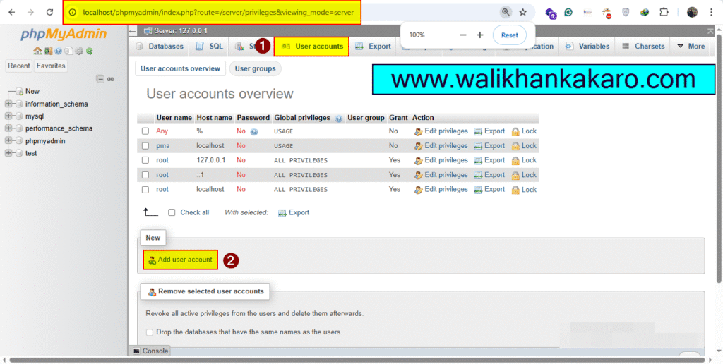Screen dimensions: 723x364
Task: Click the horizontal scrollbar at bottom
Action: pyautogui.click(x=357, y=360)
